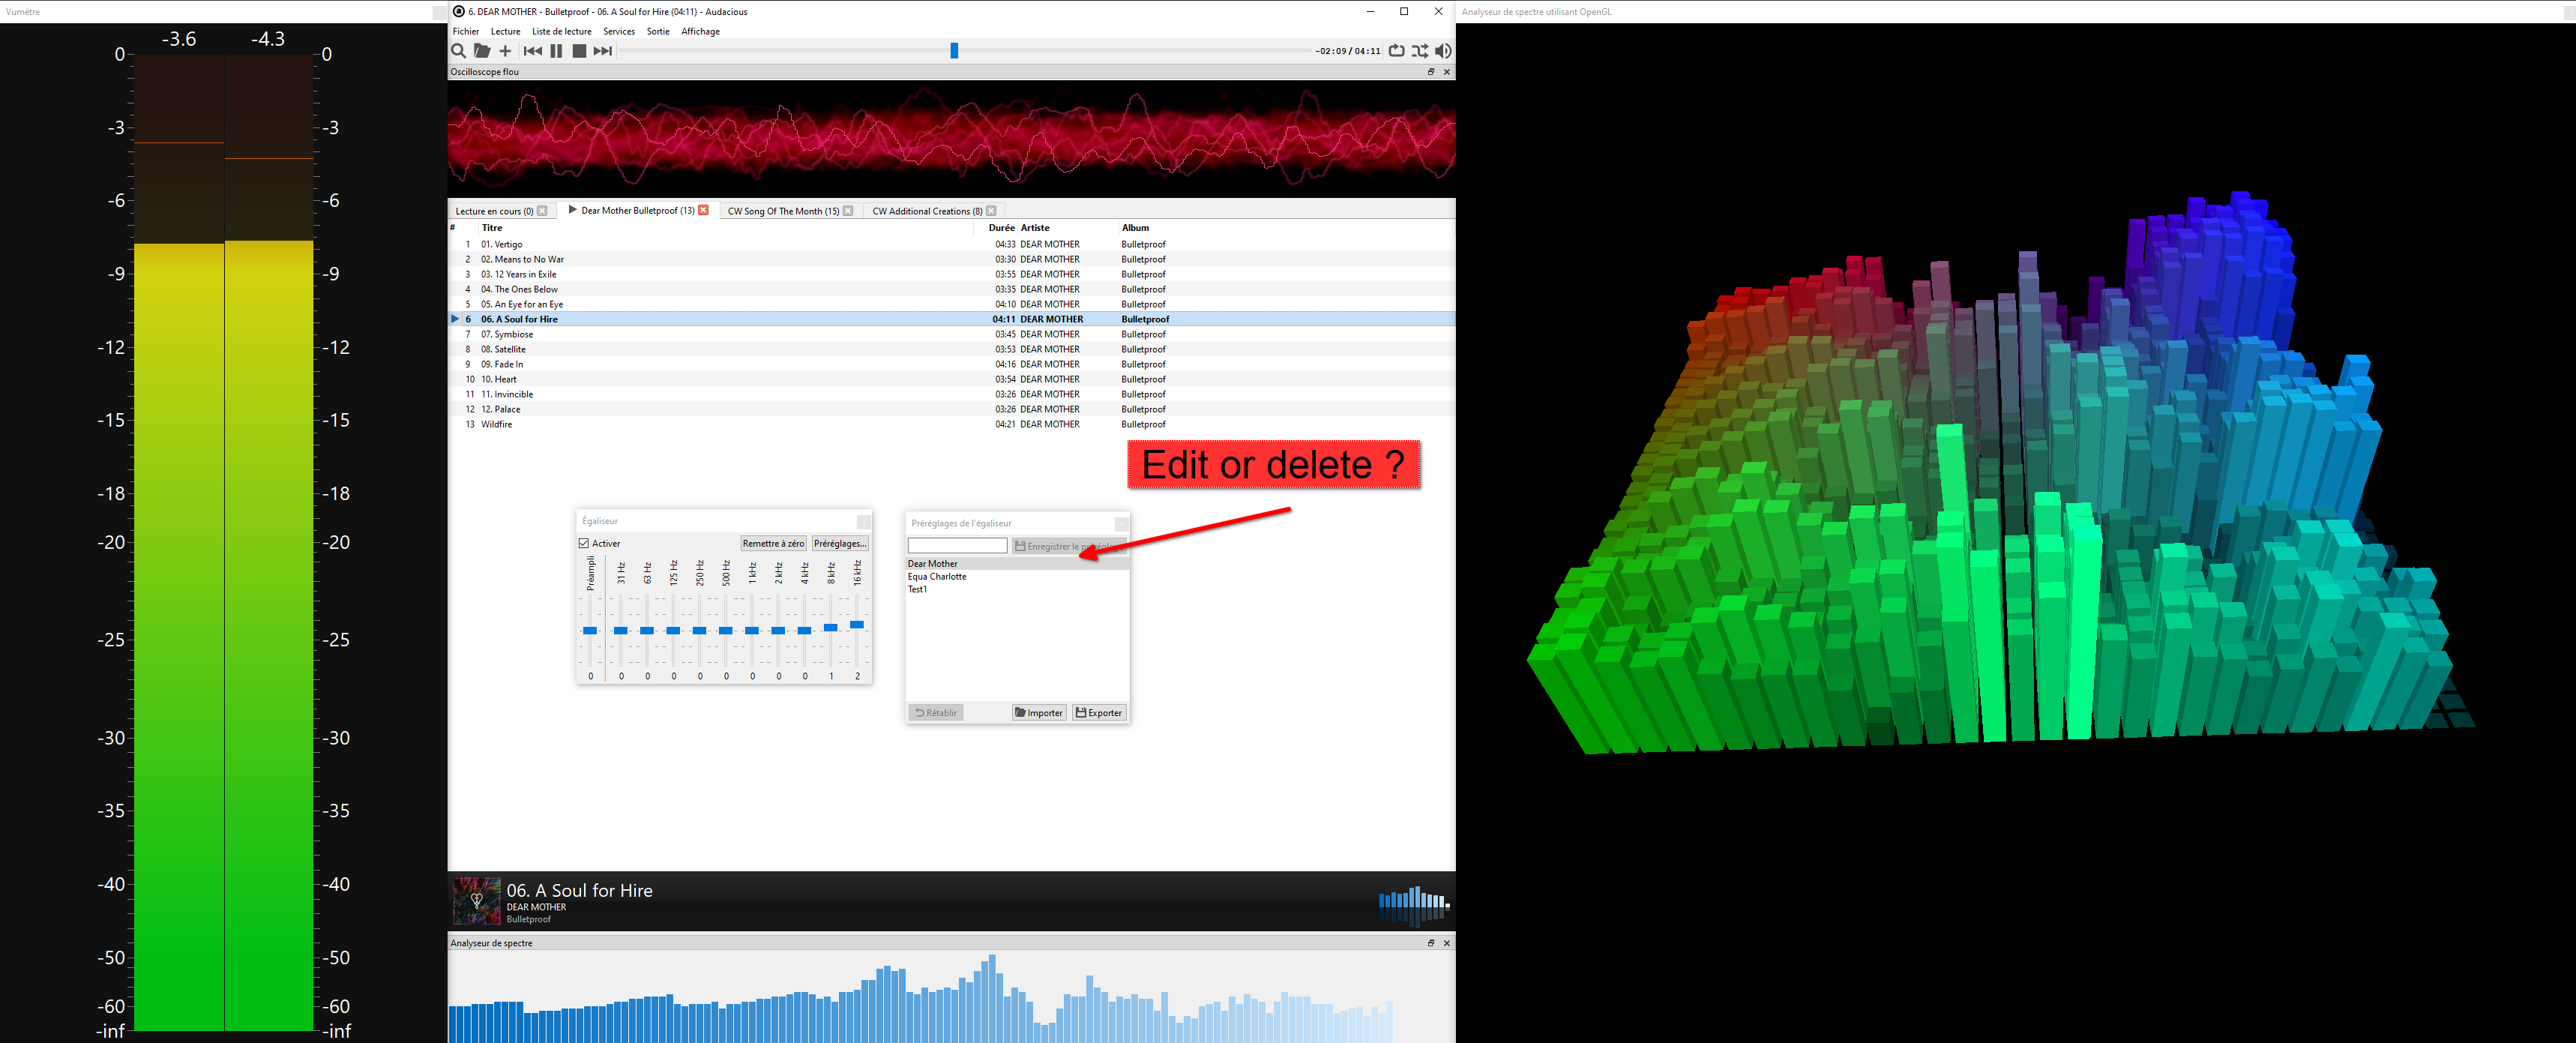Pause the current song

556,51
